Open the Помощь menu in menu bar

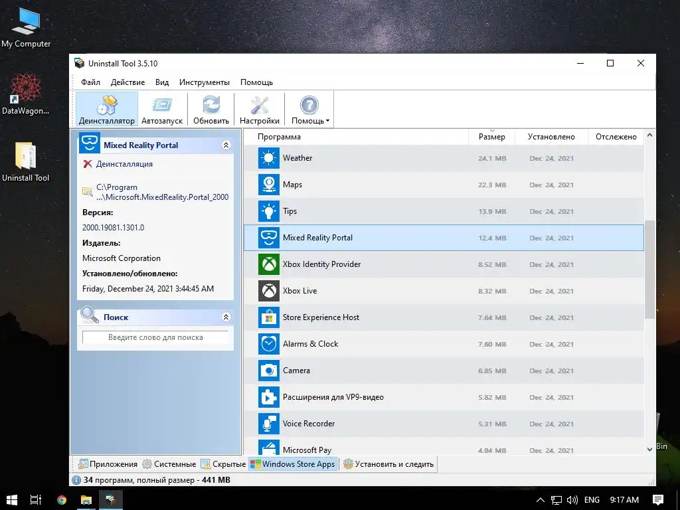257,82
